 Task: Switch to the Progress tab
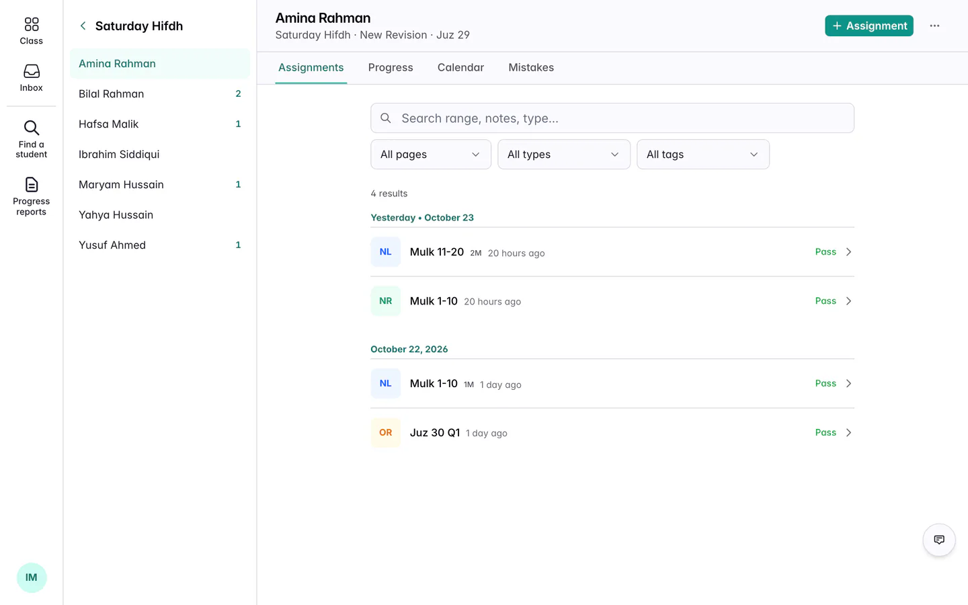point(391,68)
